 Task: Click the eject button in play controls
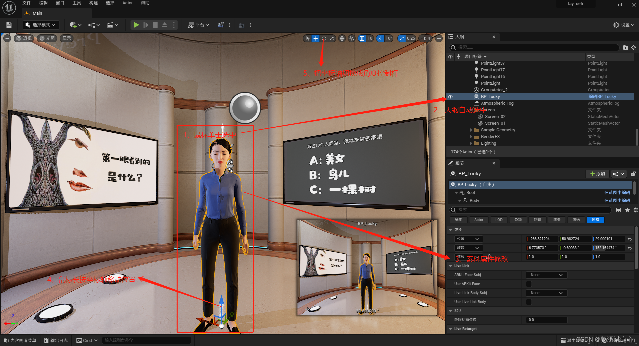(x=165, y=25)
